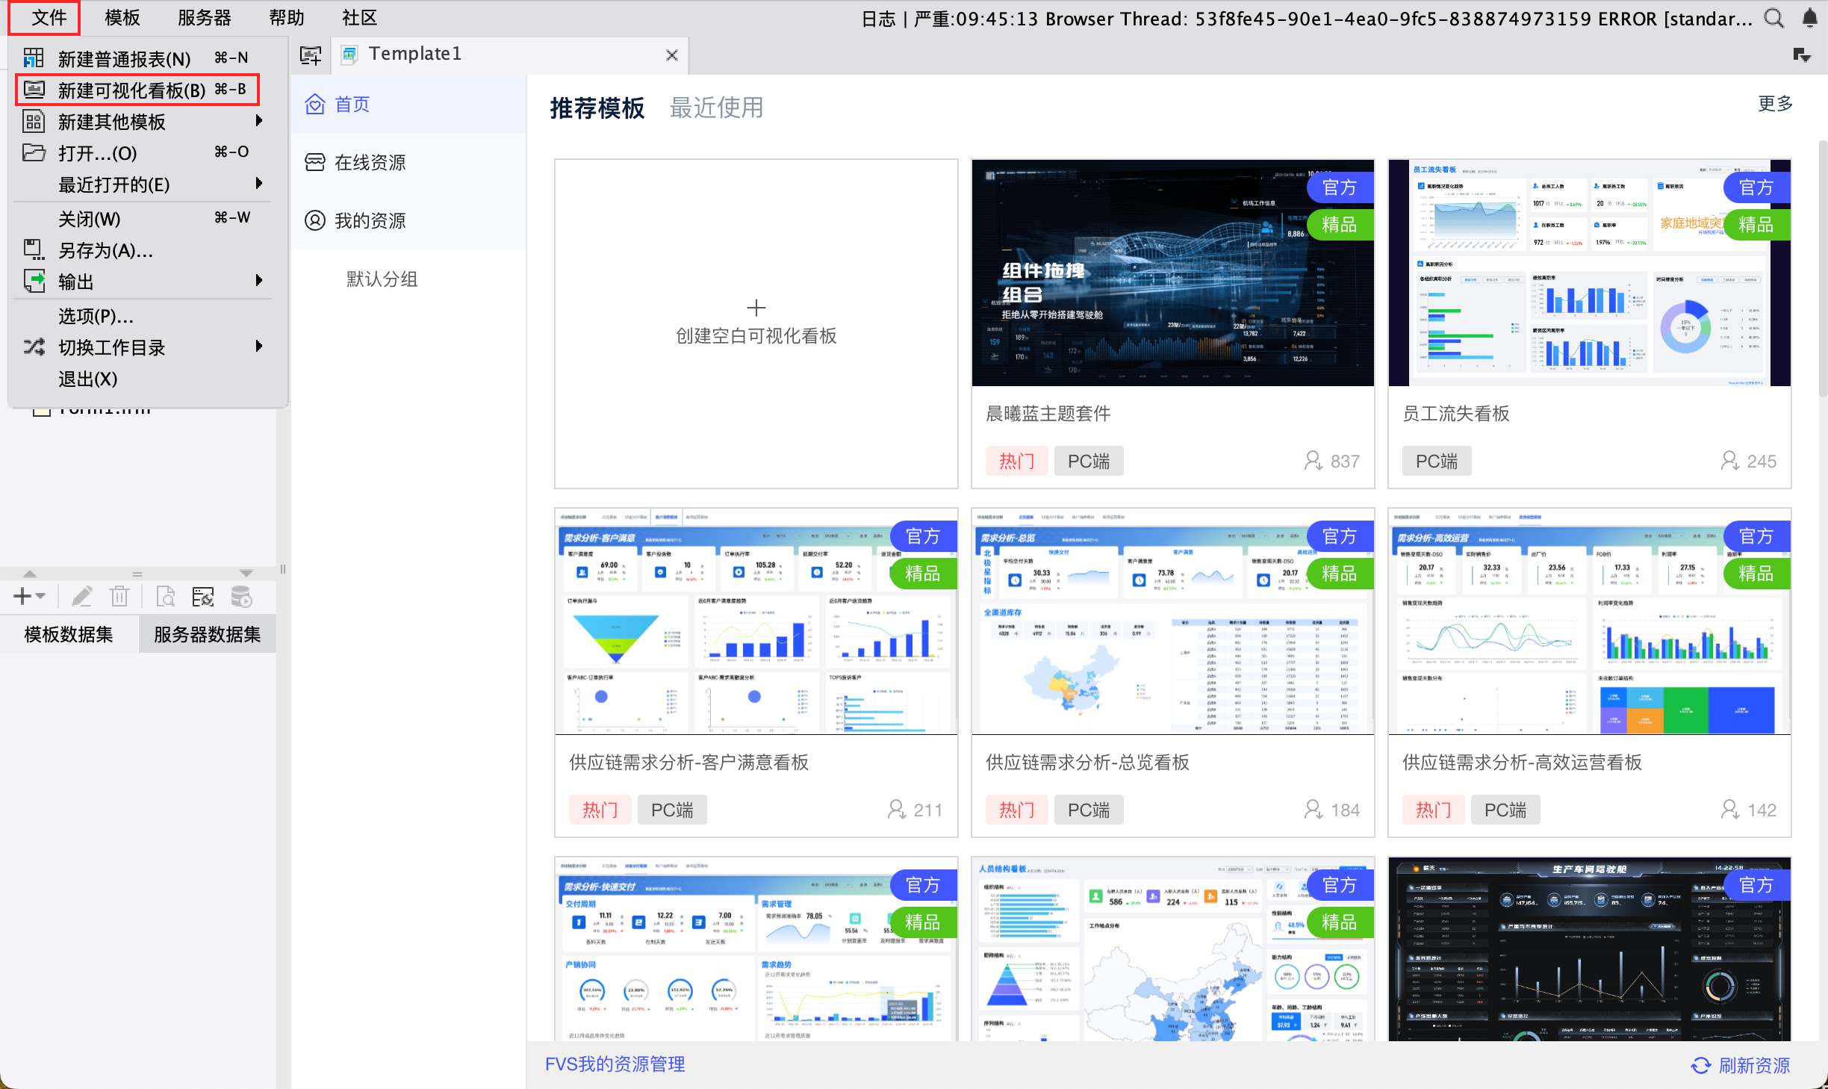Close the Template1 tab
This screenshot has height=1089, width=1828.
click(x=671, y=55)
